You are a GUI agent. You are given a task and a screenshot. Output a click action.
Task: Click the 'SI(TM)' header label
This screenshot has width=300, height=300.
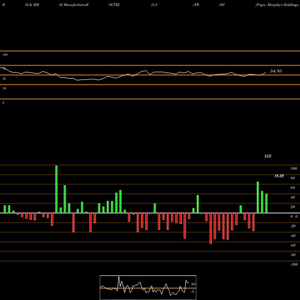[114, 5]
